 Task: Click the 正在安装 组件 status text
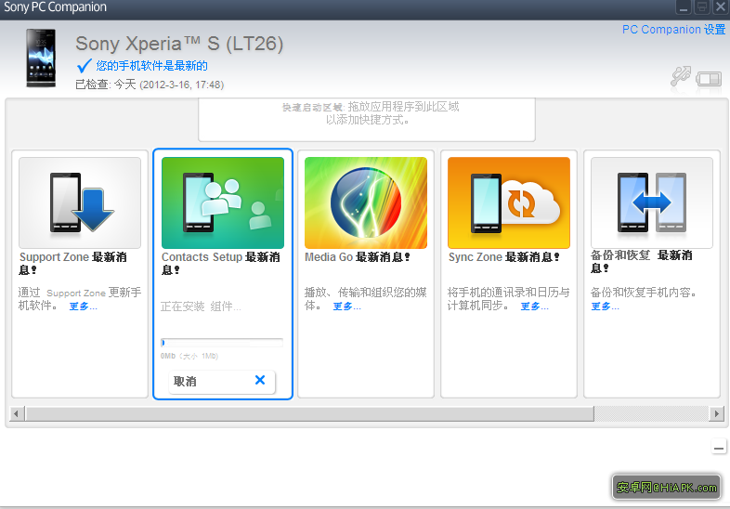[201, 307]
